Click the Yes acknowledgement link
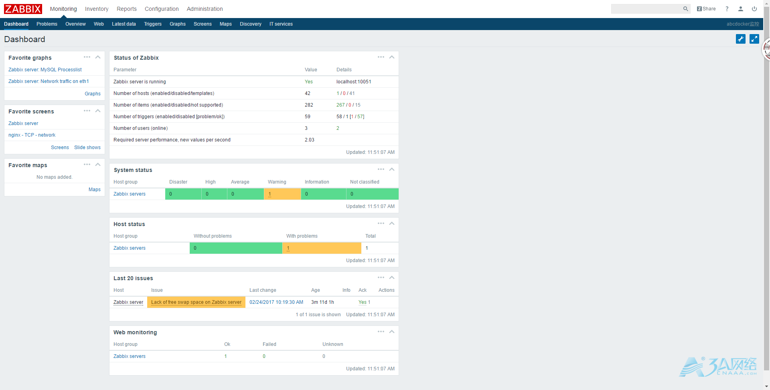 (x=363, y=302)
